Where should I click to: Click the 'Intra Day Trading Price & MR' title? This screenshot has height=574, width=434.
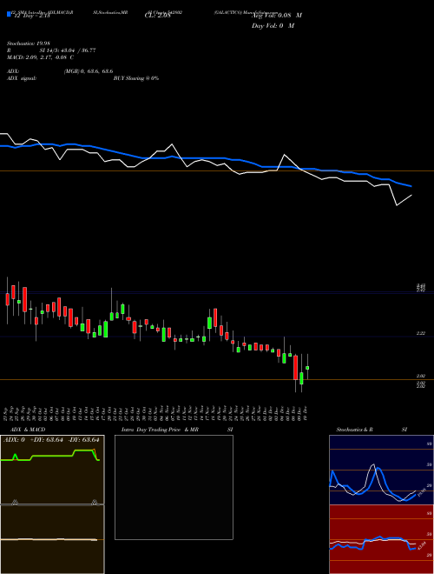(161, 430)
